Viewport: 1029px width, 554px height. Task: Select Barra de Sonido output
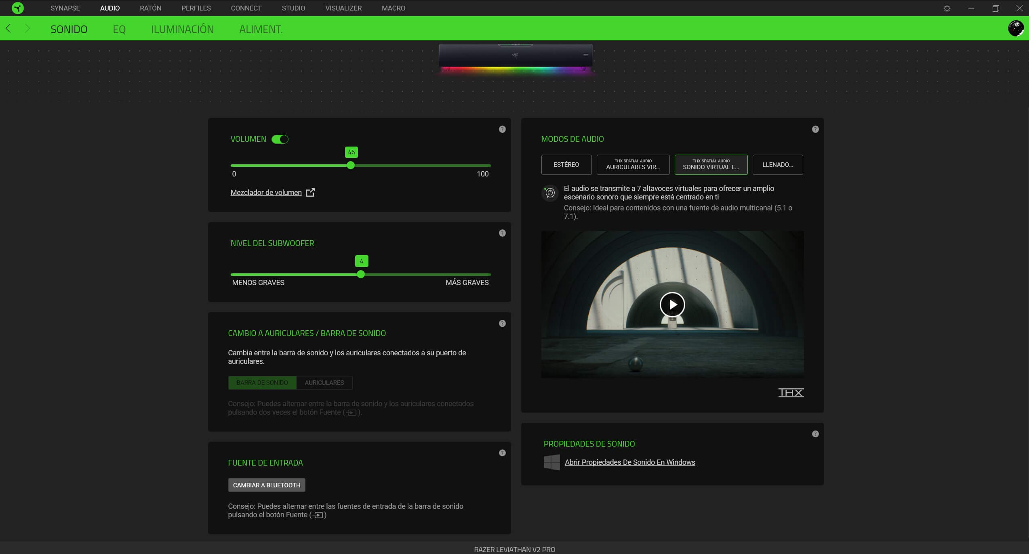pos(262,383)
